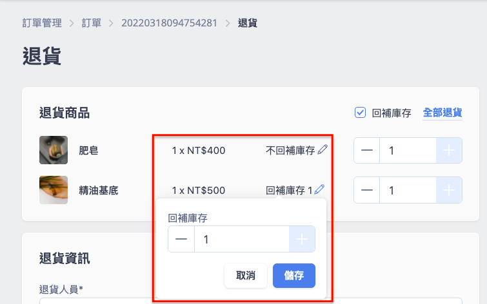Image resolution: width=487 pixels, height=304 pixels.
Task: Go to 訂單管理 breadcrumb
Action: [42, 23]
